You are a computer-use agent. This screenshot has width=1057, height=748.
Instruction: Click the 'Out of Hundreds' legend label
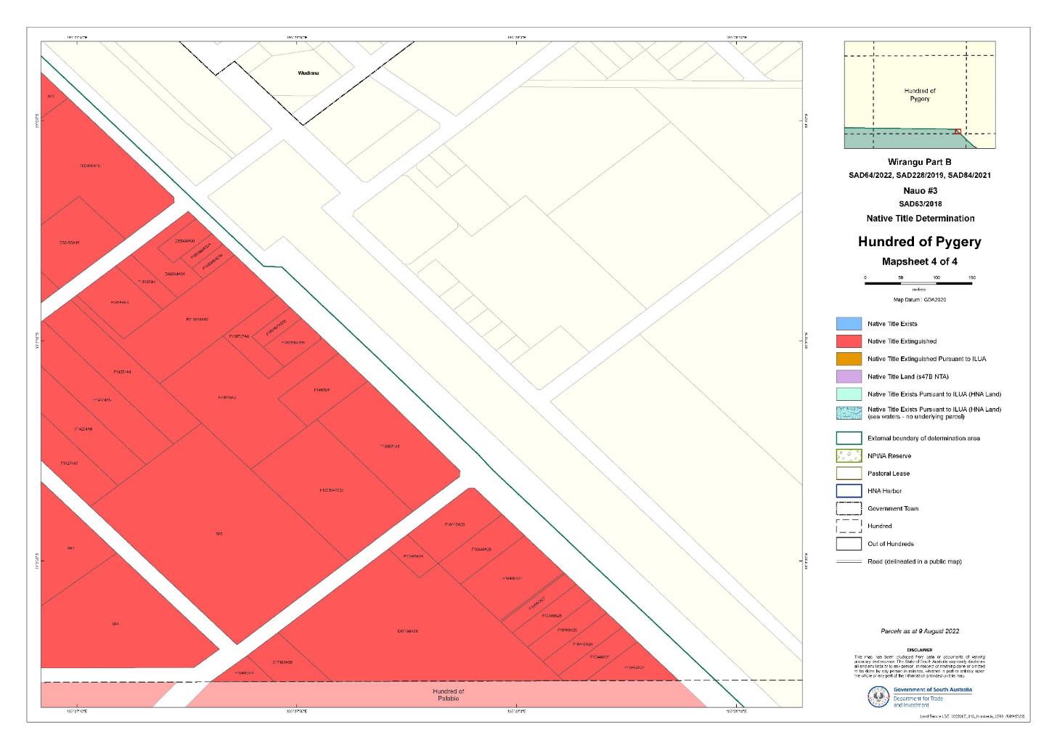891,544
